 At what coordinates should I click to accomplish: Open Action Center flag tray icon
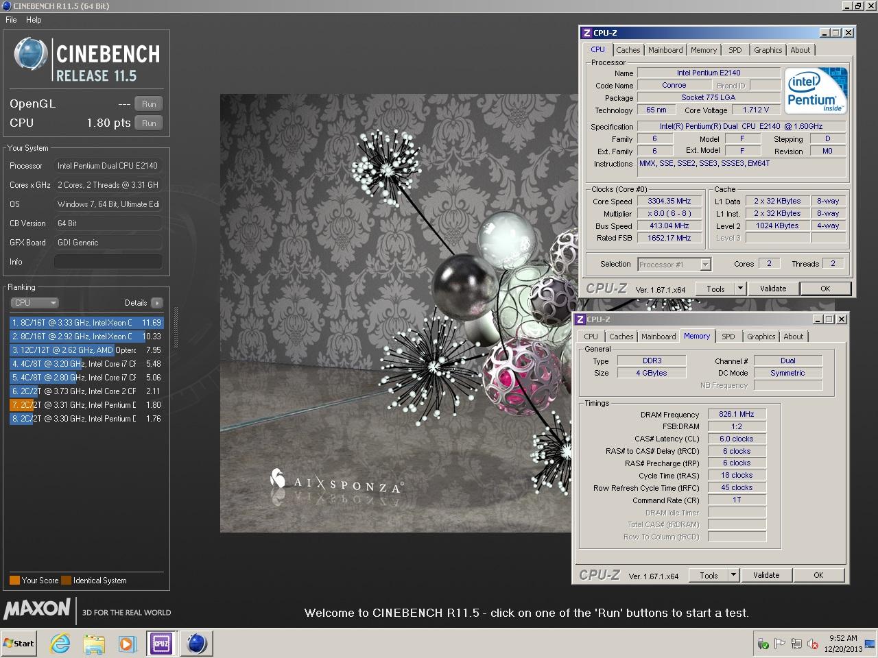[x=780, y=644]
